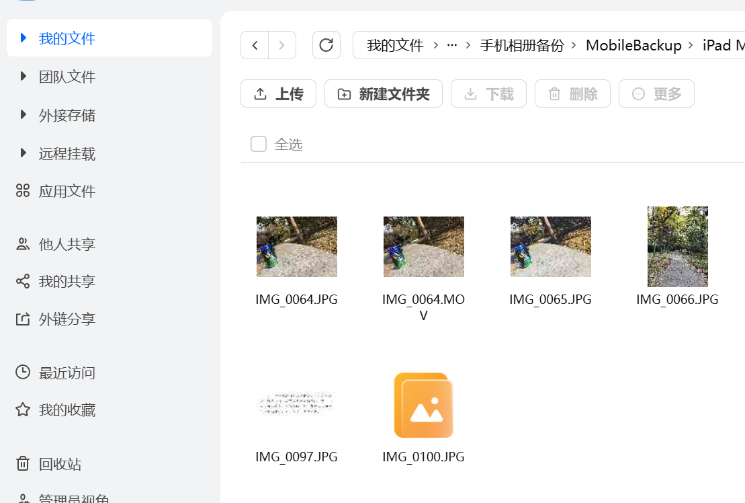Click the 回收站 trash icon

click(x=23, y=463)
